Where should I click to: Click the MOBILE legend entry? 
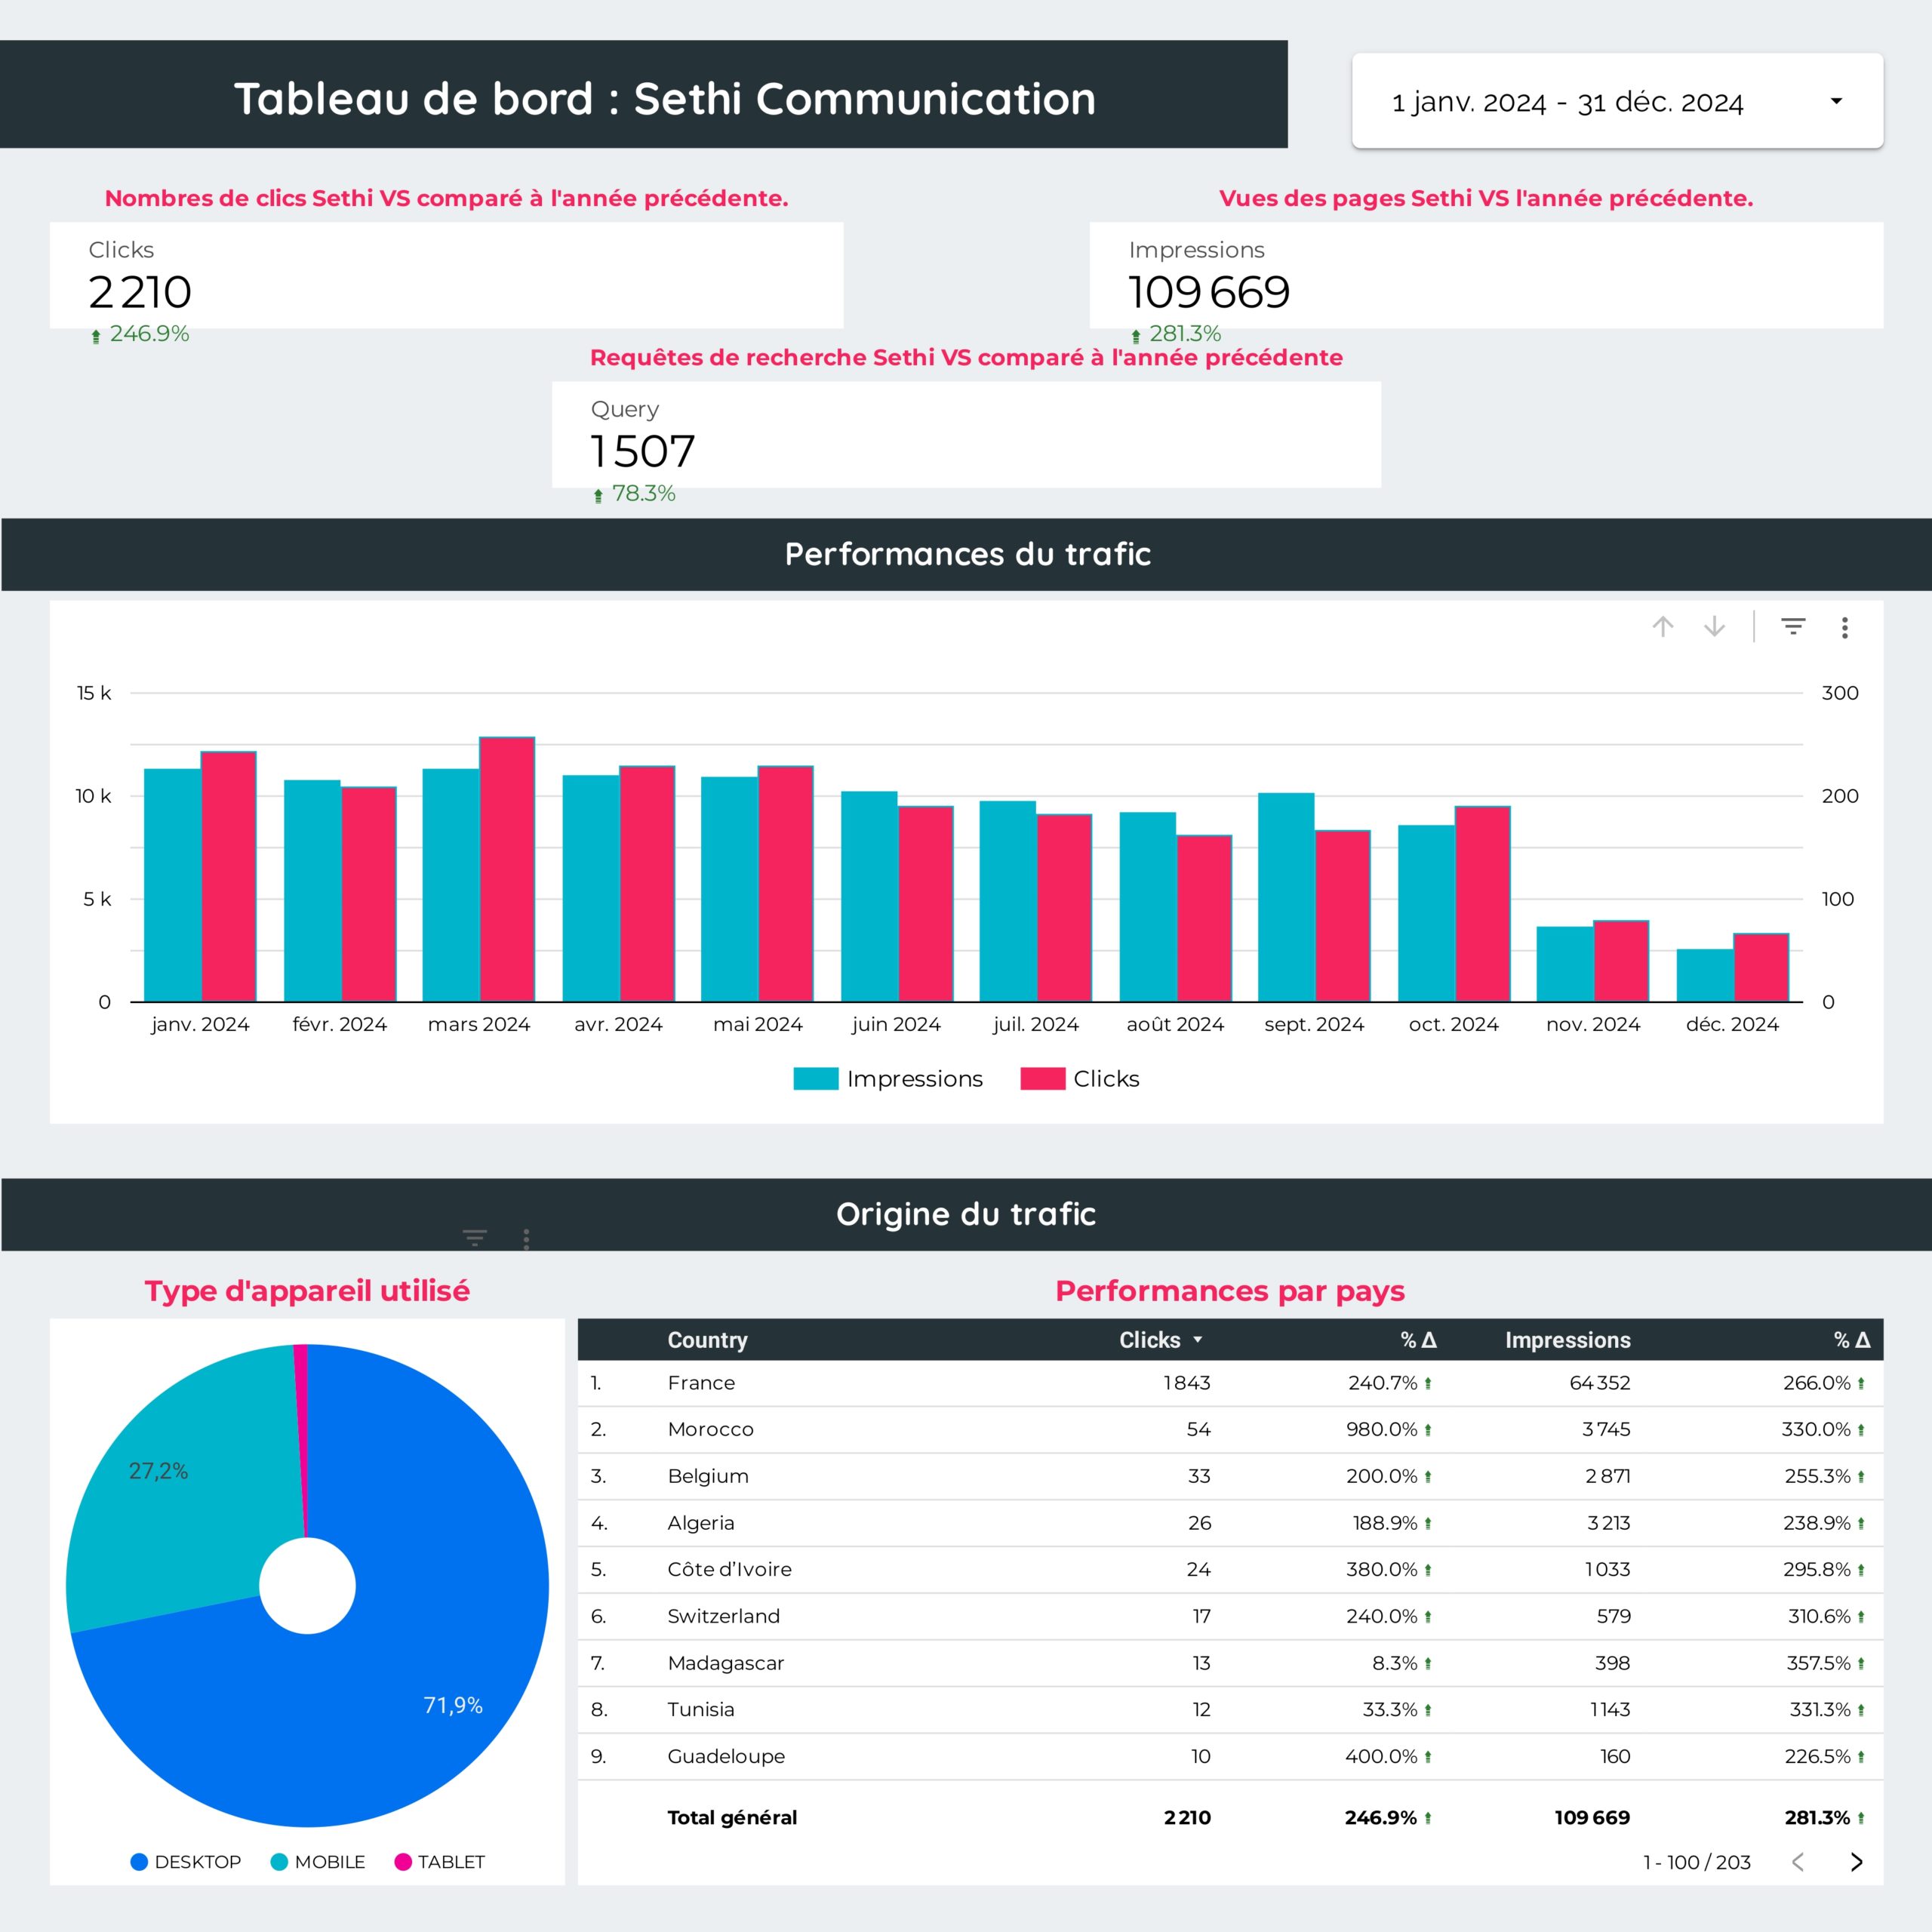pyautogui.click(x=318, y=1862)
